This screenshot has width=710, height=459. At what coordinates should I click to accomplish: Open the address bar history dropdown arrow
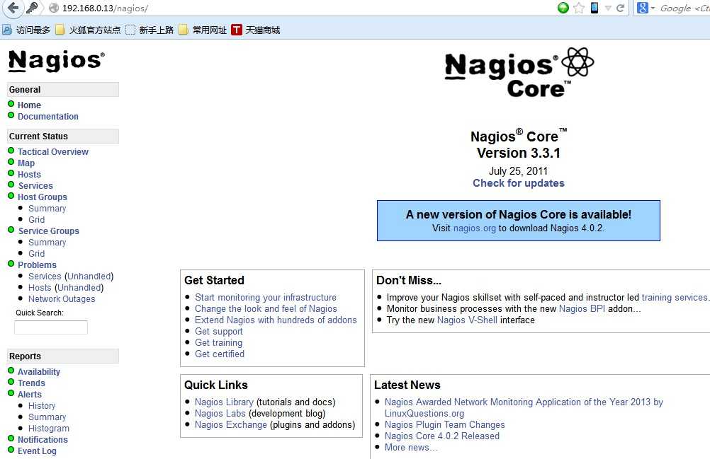pos(608,8)
